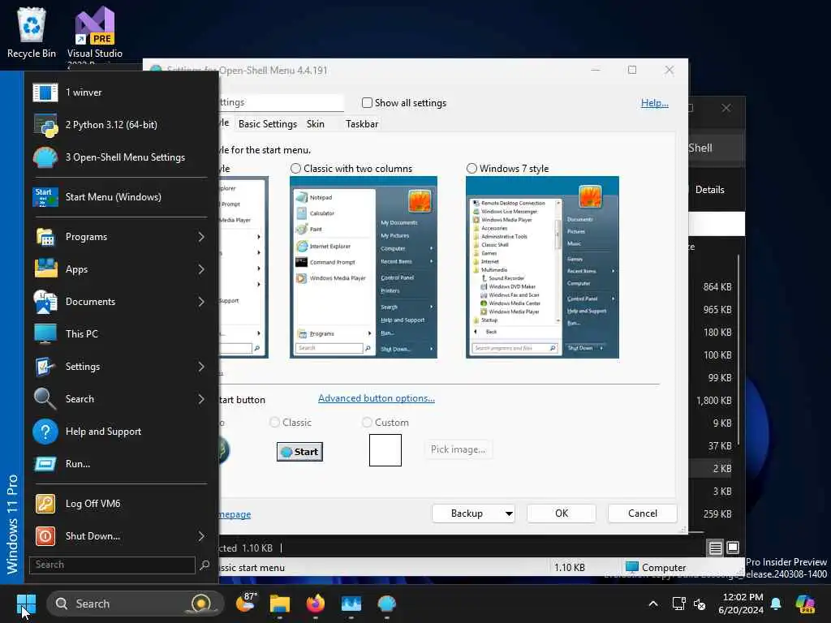The image size is (831, 623).
Task: Click the explorer window vertical scrollbar
Action: click(738, 350)
